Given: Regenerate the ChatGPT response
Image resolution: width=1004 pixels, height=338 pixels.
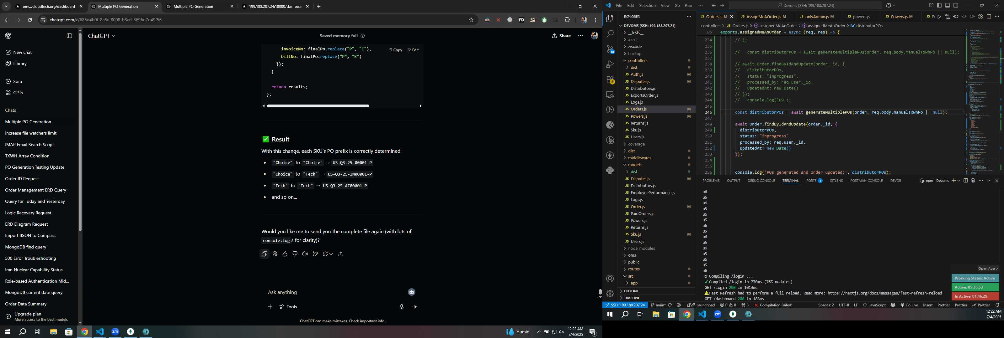Looking at the screenshot, I should tap(327, 254).
